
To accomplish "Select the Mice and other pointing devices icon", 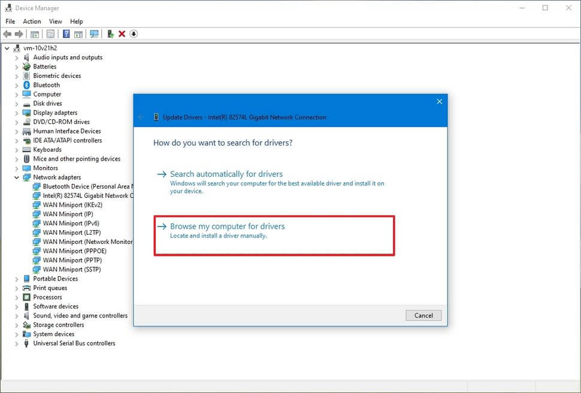I will 26,159.
